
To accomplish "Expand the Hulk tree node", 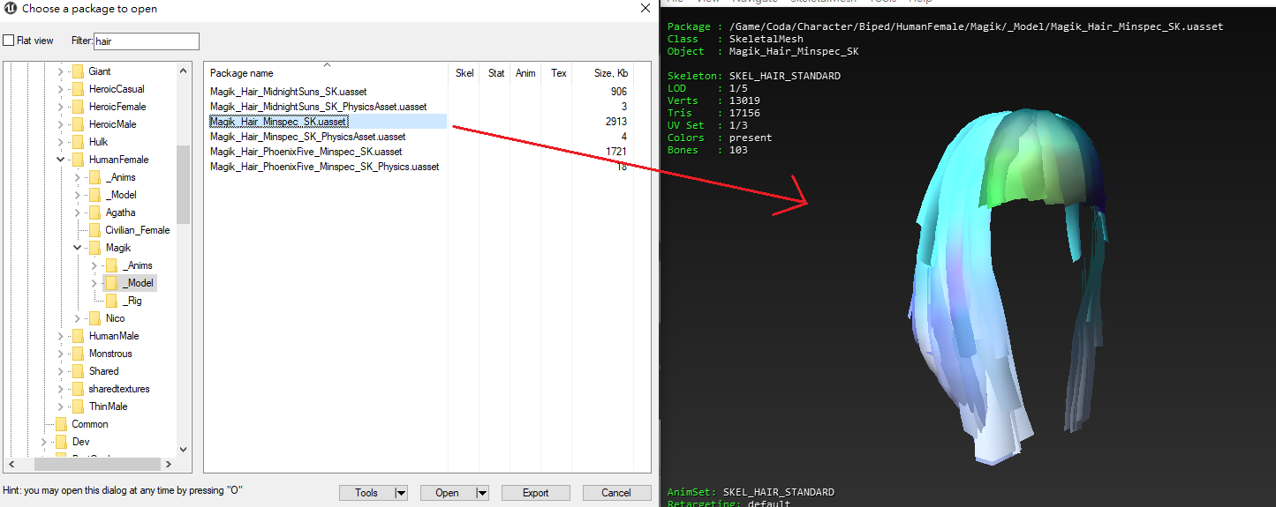I will click(x=61, y=142).
